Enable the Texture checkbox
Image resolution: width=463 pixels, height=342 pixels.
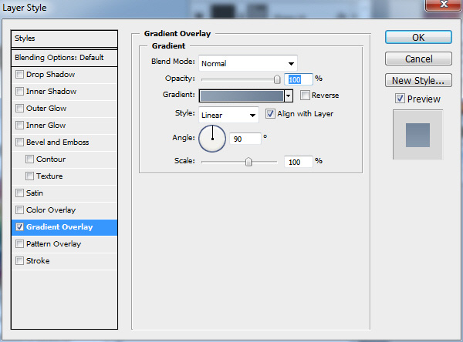[29, 176]
